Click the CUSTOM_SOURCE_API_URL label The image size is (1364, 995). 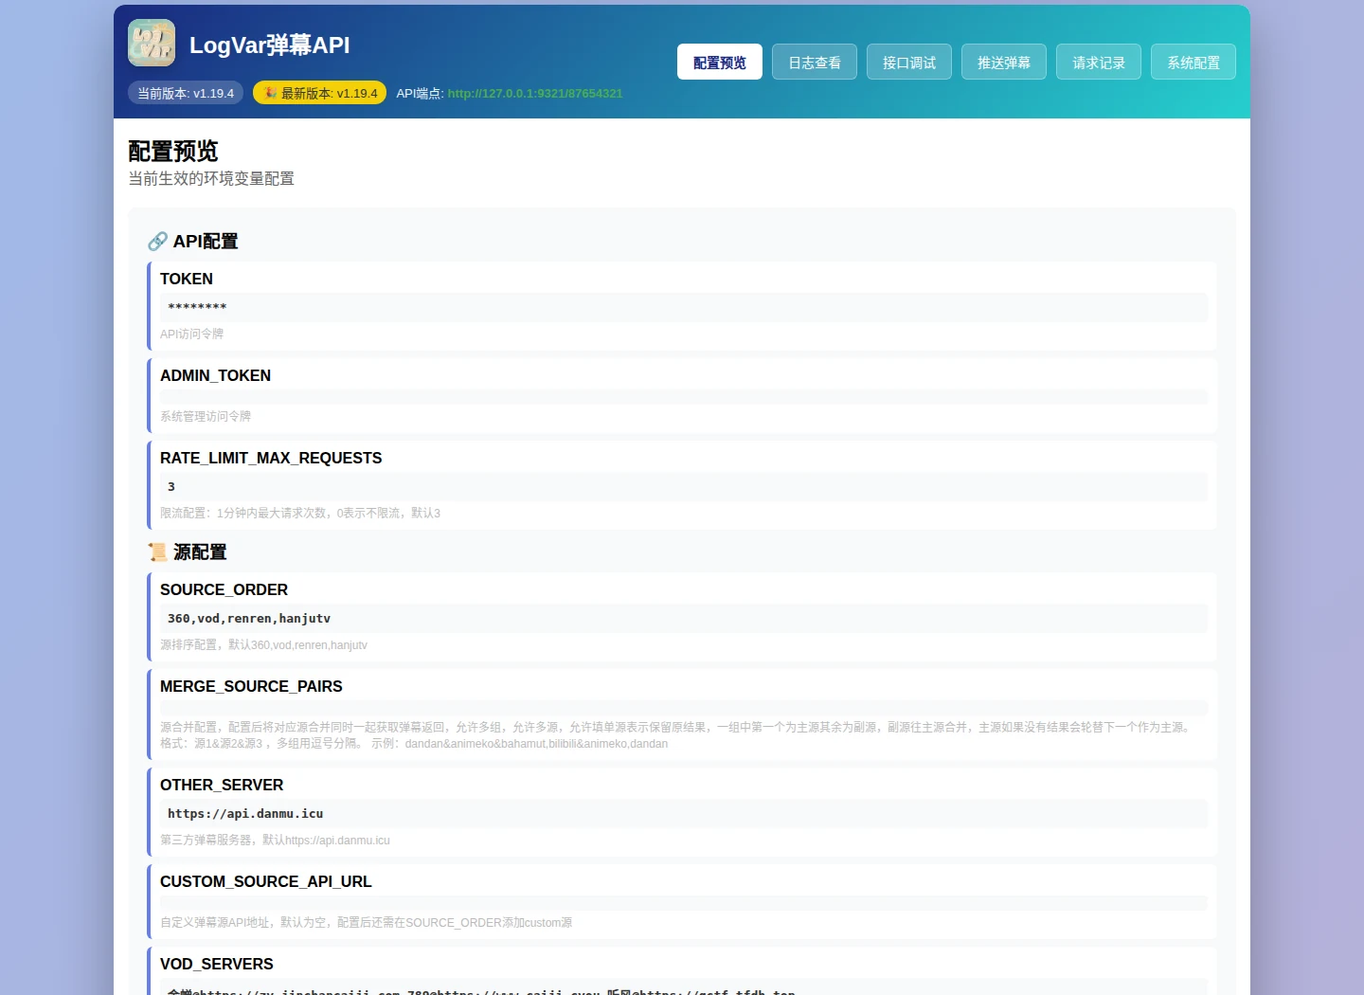[x=266, y=881]
